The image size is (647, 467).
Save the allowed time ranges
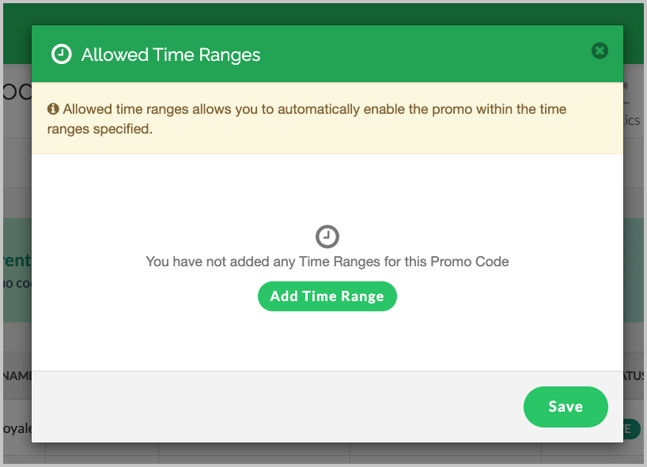click(x=566, y=407)
